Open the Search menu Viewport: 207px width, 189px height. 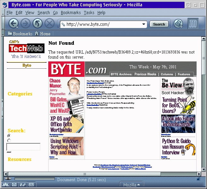click(44, 13)
